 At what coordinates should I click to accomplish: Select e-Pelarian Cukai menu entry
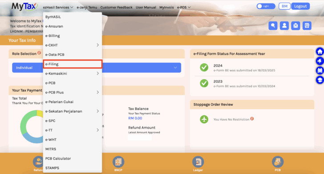[x=72, y=101]
